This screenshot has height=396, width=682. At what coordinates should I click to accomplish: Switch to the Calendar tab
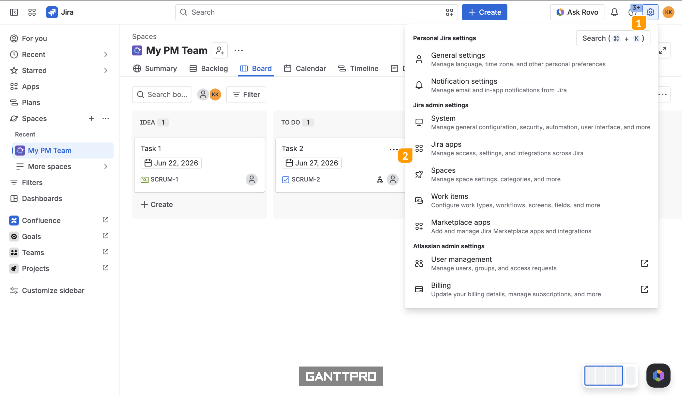click(305, 68)
